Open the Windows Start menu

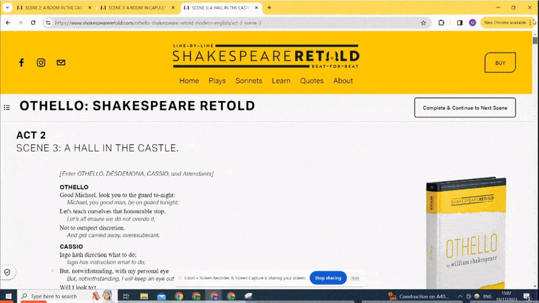(x=8, y=296)
